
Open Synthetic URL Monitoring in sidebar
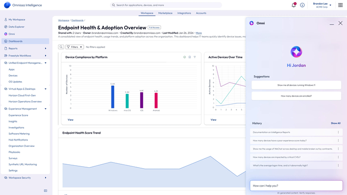click(x=23, y=164)
